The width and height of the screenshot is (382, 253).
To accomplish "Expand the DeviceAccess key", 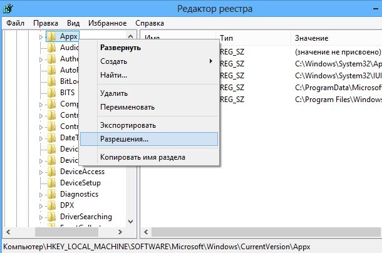I will point(41,172).
